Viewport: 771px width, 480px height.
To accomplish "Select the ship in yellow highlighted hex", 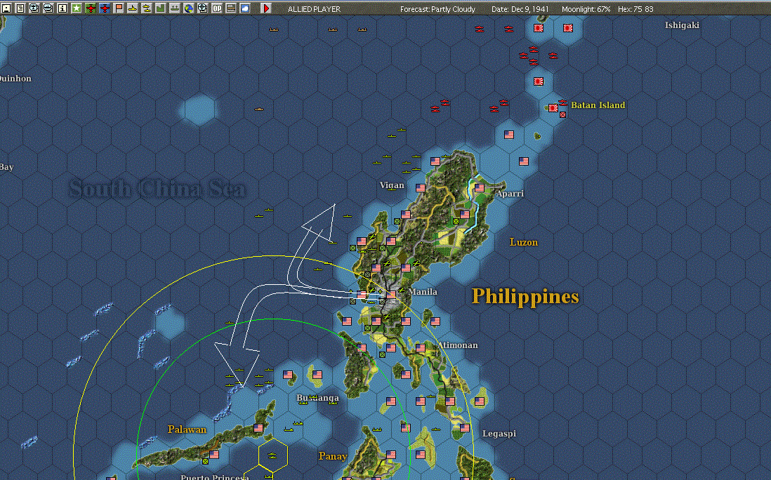I will [272, 456].
